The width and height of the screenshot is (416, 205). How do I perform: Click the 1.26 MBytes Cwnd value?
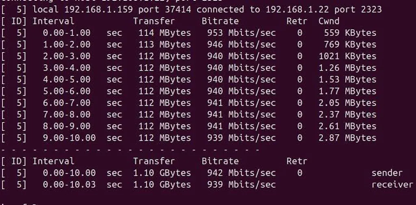click(347, 68)
